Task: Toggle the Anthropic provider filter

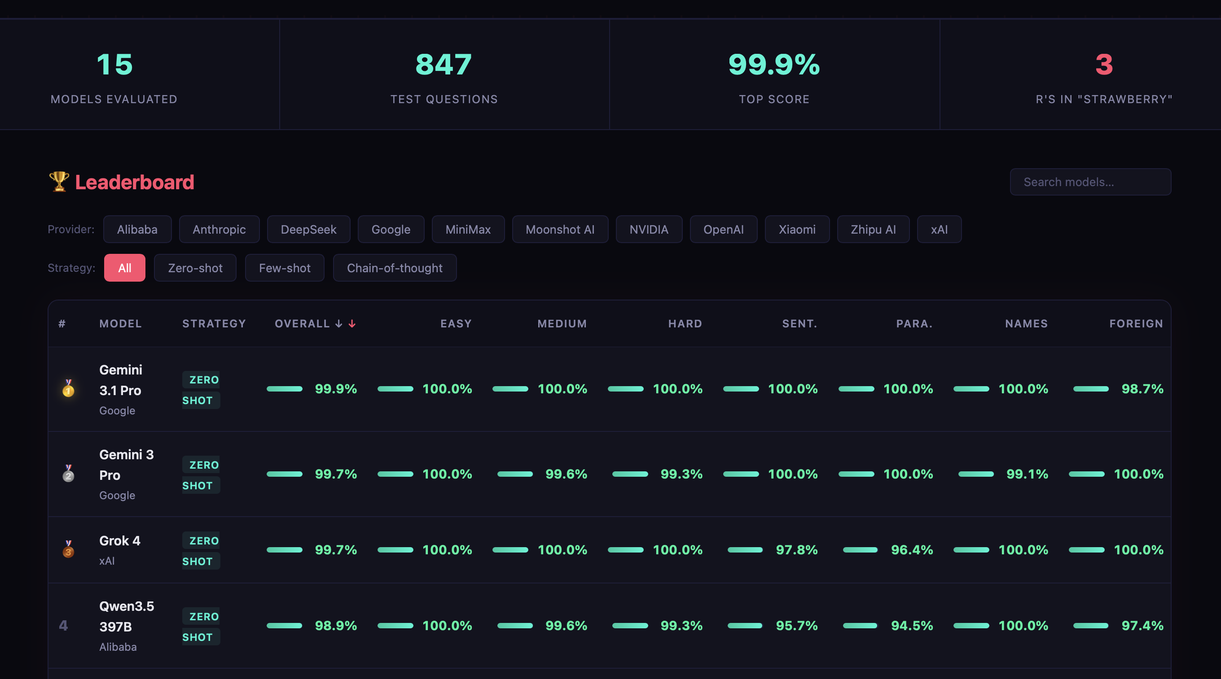Action: click(219, 230)
